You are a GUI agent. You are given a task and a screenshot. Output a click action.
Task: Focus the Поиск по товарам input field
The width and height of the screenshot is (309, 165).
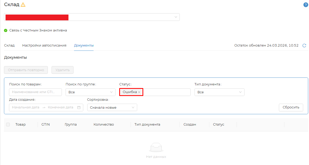[x=35, y=92]
